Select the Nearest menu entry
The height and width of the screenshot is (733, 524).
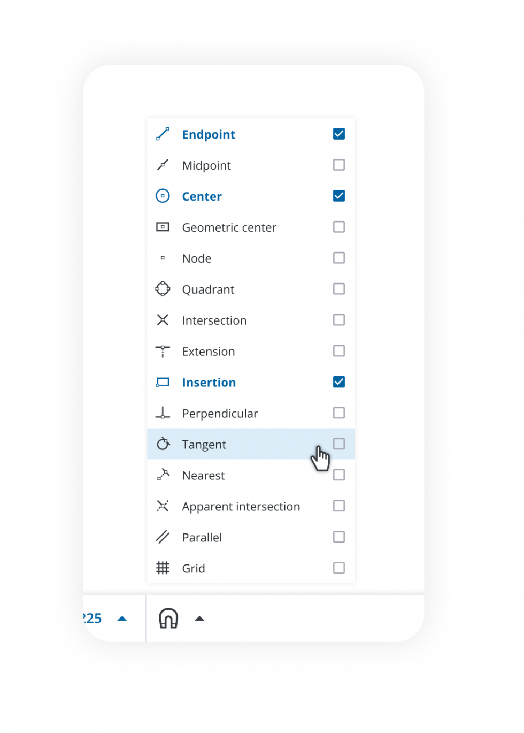[x=204, y=476]
